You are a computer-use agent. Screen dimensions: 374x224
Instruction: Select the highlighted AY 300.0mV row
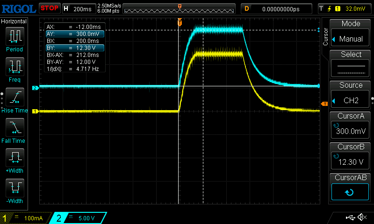tap(75, 34)
